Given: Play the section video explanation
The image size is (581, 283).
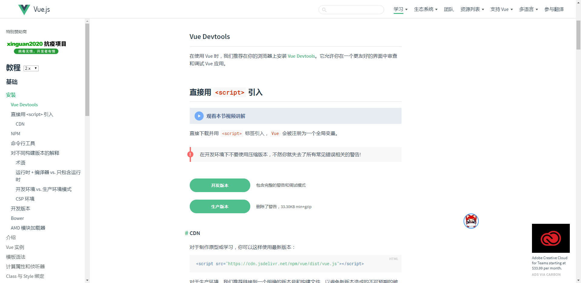Looking at the screenshot, I should point(199,116).
